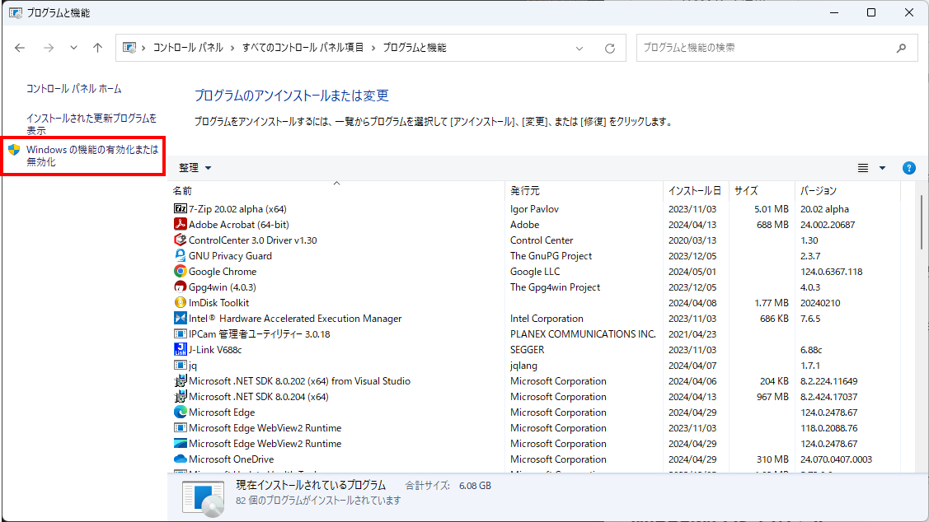
Task: Click version 124.0.6367.118
Action: click(831, 272)
